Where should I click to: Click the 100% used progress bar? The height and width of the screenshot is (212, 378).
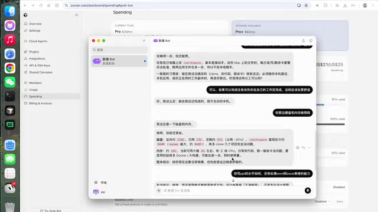(331, 124)
